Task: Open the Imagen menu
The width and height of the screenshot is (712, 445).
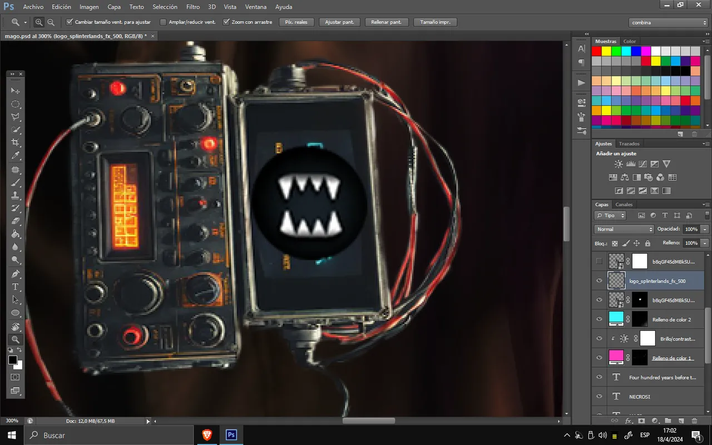Action: point(89,7)
